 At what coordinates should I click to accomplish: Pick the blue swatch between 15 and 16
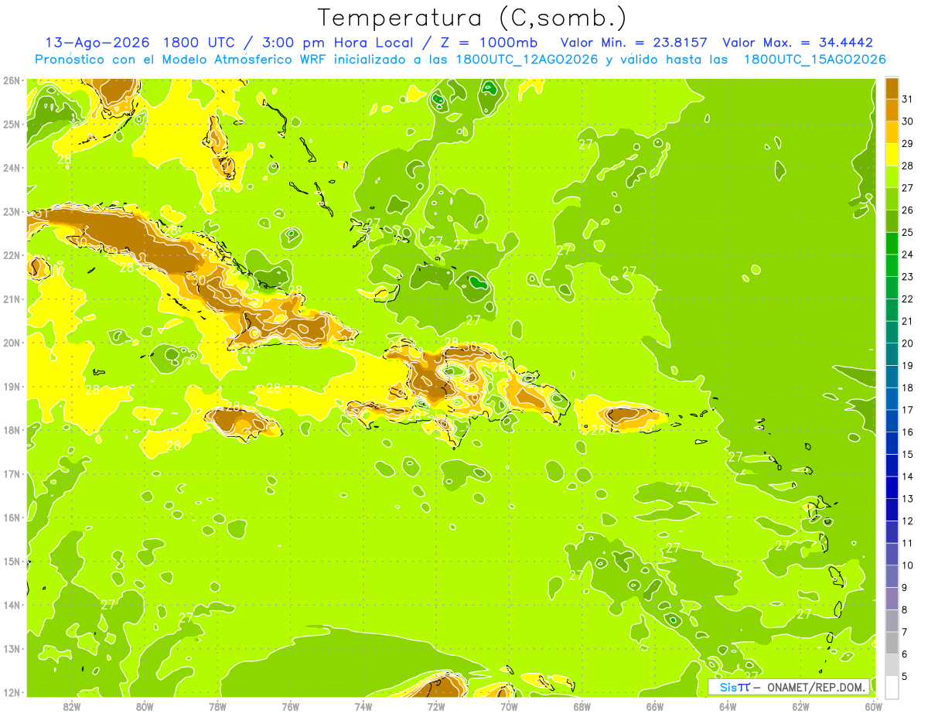(x=892, y=443)
